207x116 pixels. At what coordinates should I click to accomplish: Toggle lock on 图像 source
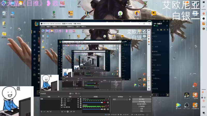tap(80, 105)
